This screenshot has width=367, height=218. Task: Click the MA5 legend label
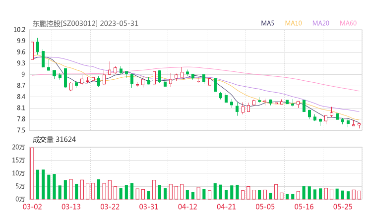pos(267,23)
